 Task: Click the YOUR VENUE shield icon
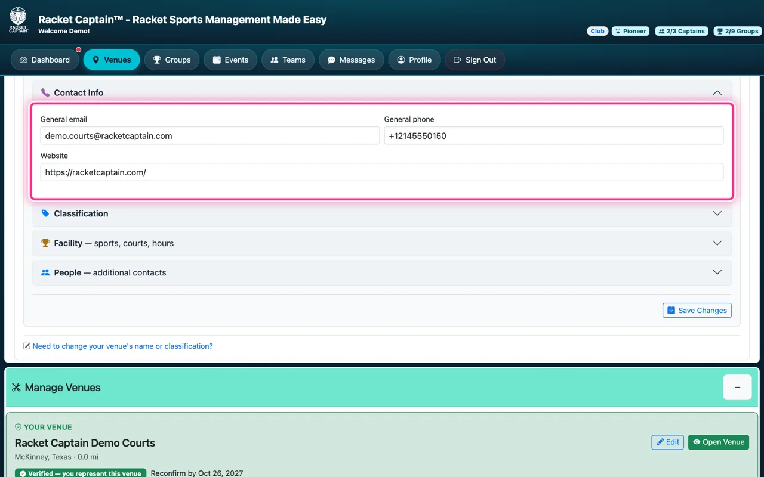point(18,427)
